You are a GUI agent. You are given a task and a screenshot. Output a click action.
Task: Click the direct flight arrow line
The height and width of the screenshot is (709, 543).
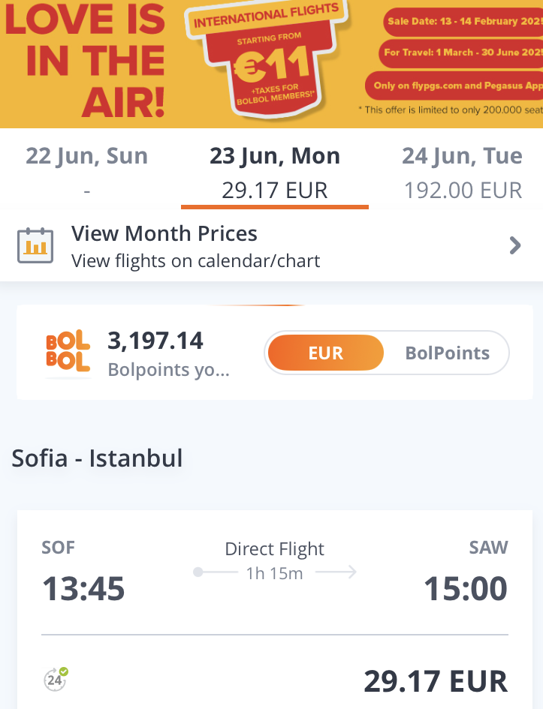click(276, 573)
